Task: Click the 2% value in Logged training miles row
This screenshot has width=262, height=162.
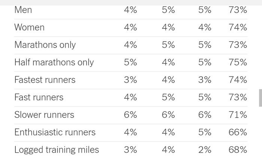Action: 205,150
